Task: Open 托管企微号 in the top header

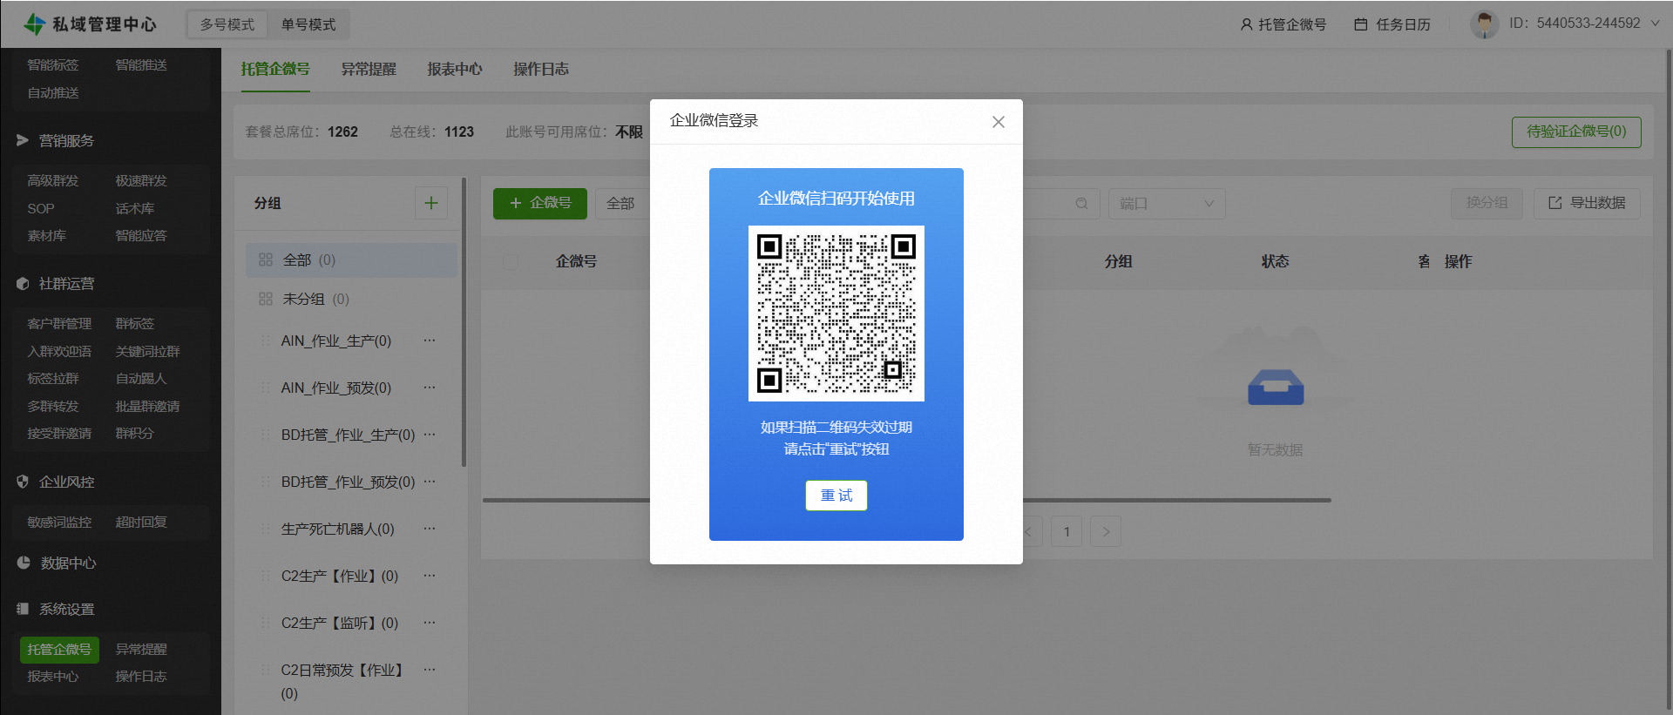Action: click(x=1283, y=24)
